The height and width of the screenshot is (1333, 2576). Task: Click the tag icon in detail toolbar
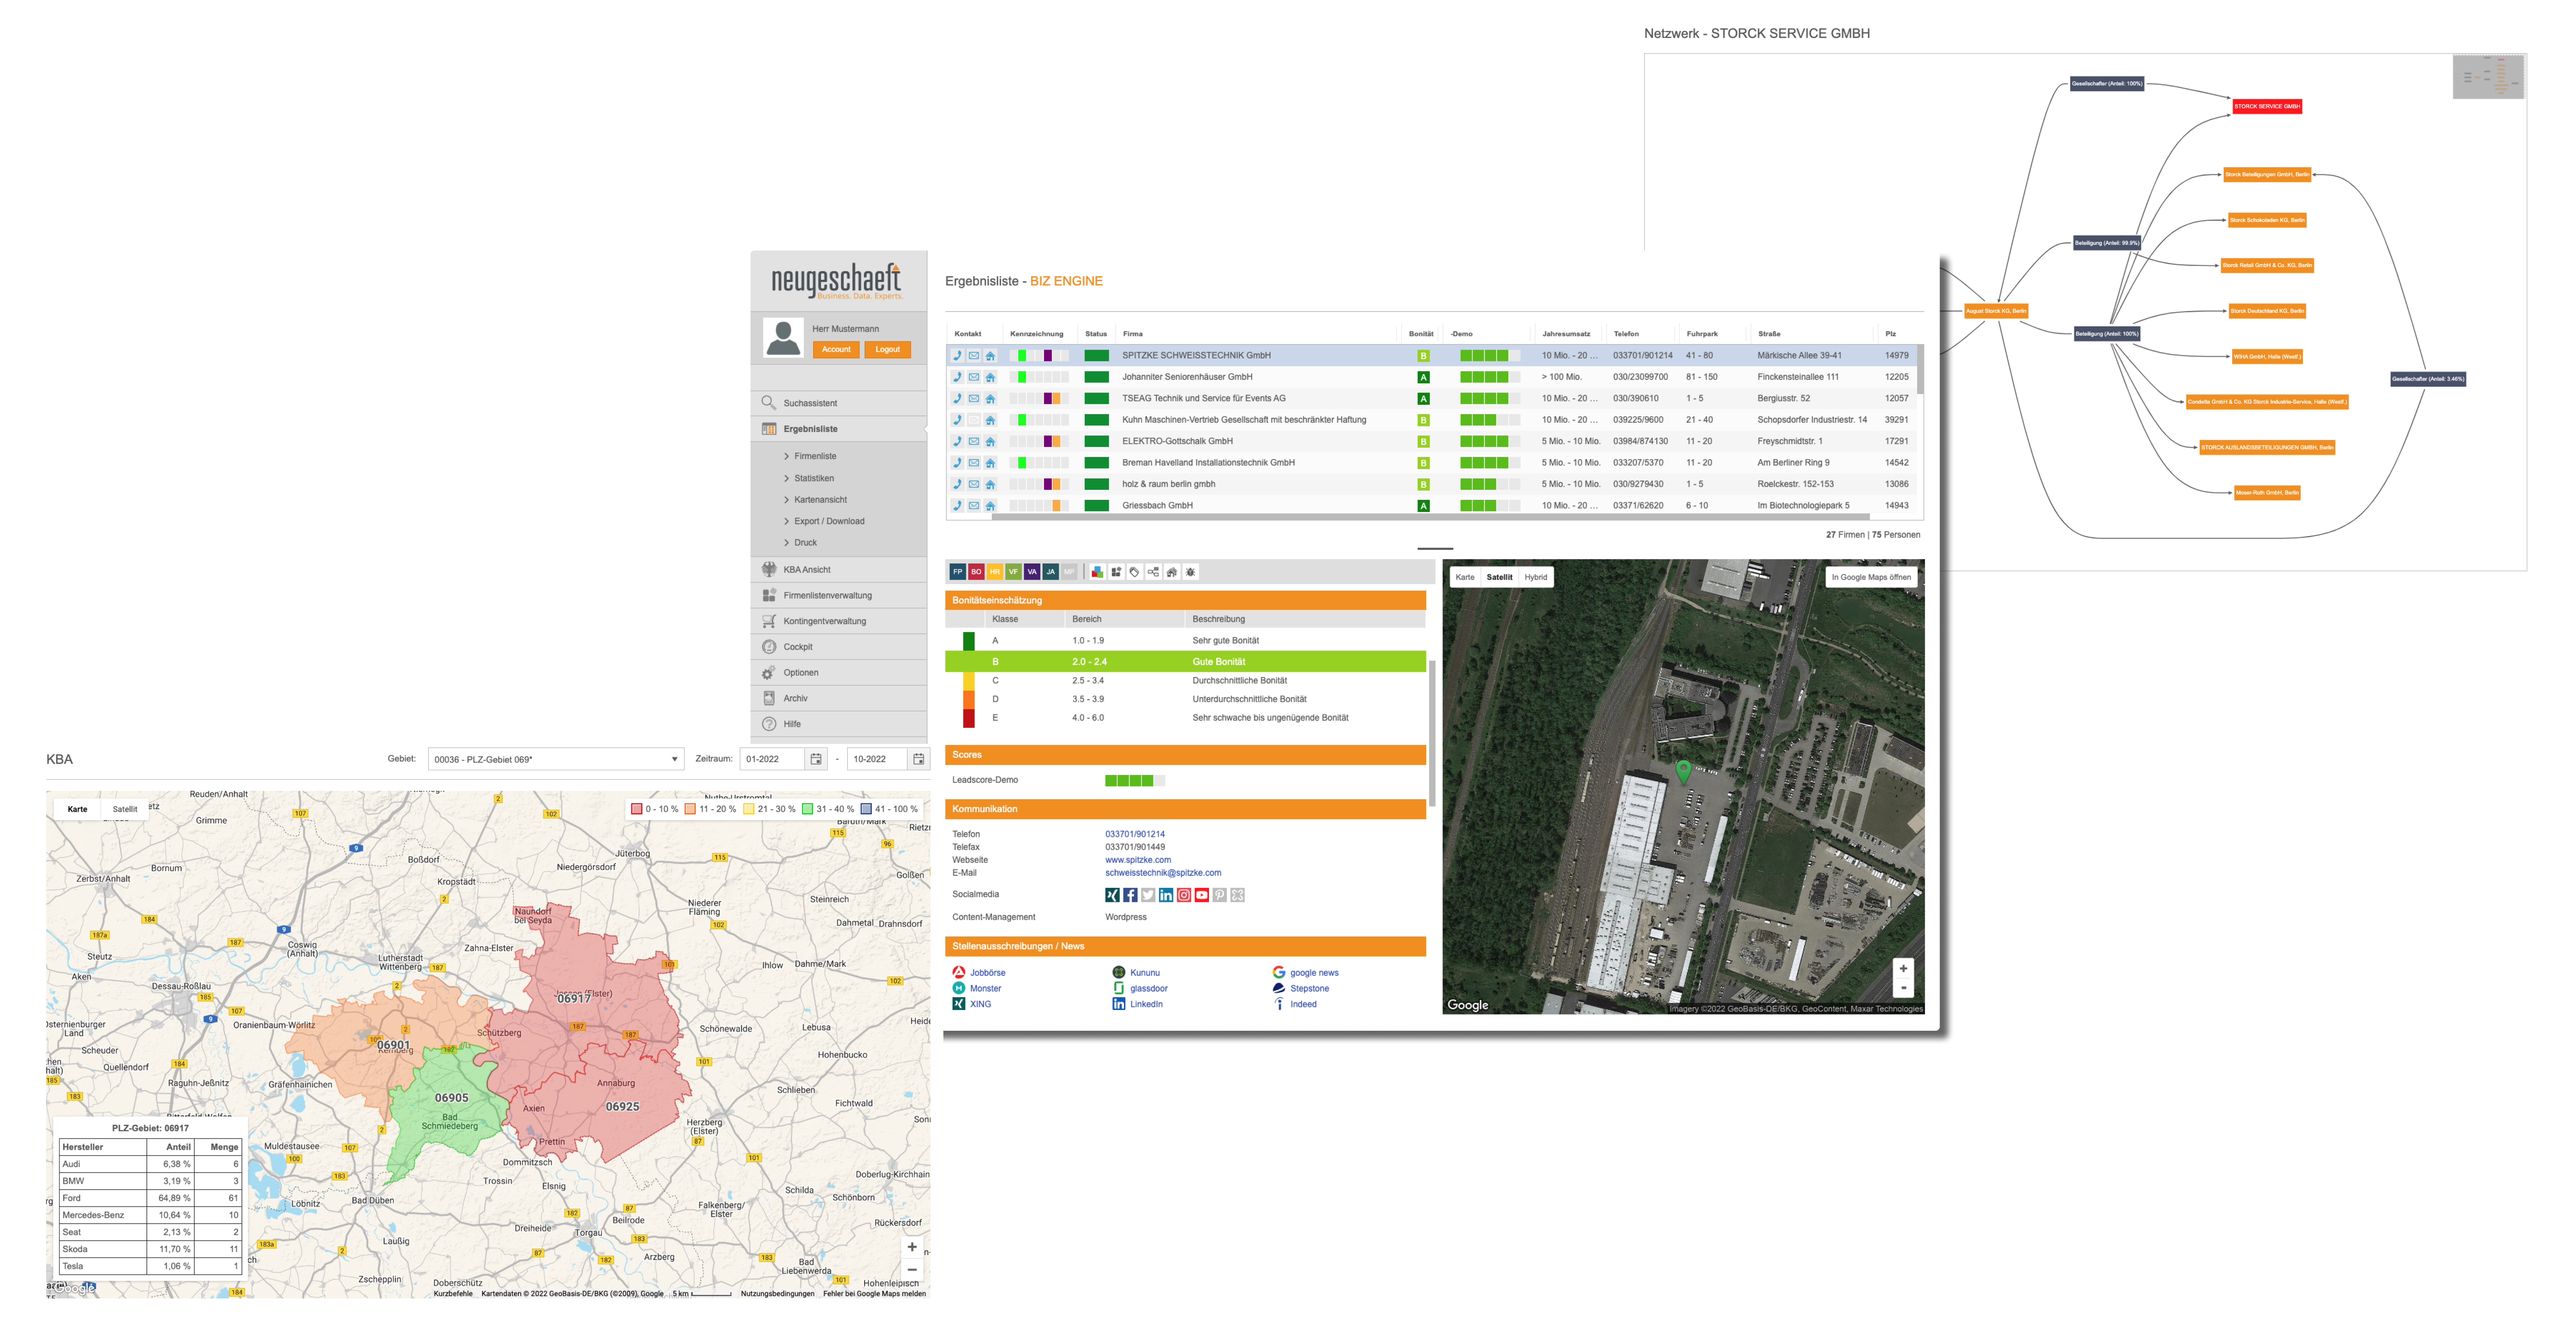click(1134, 572)
